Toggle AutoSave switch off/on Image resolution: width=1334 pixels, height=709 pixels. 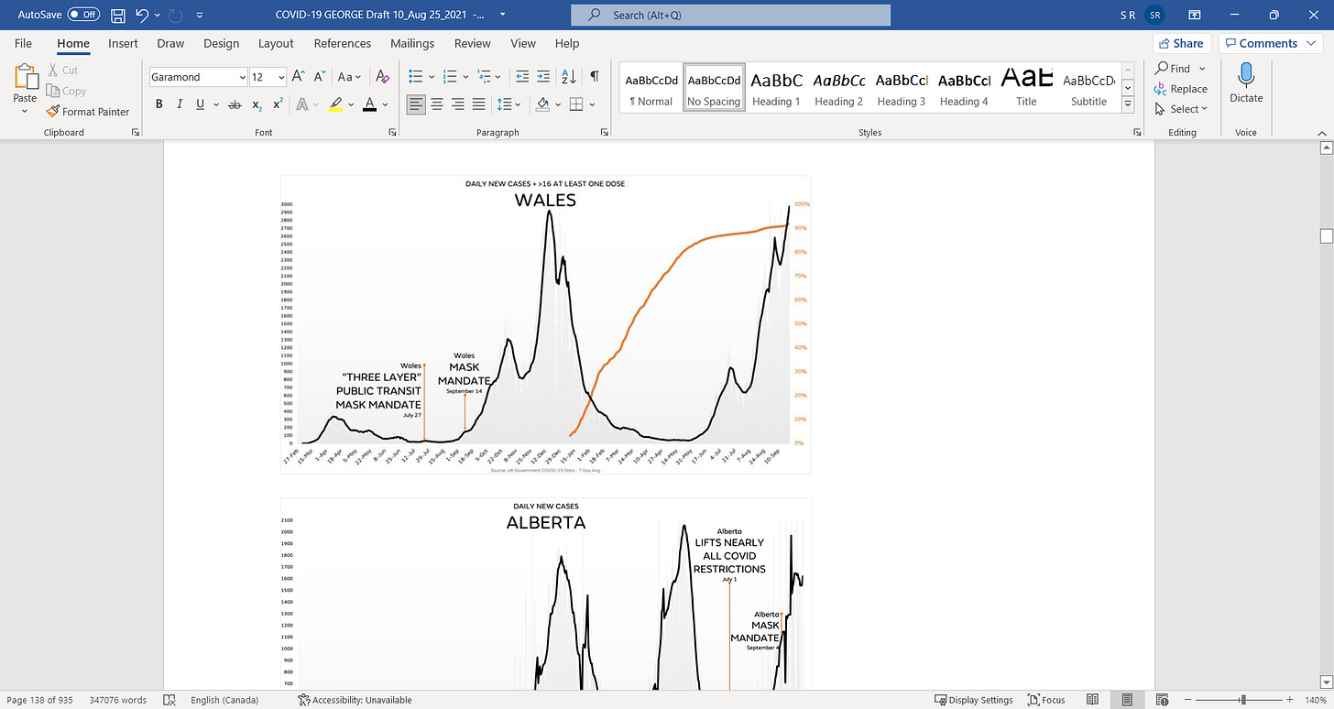point(83,15)
